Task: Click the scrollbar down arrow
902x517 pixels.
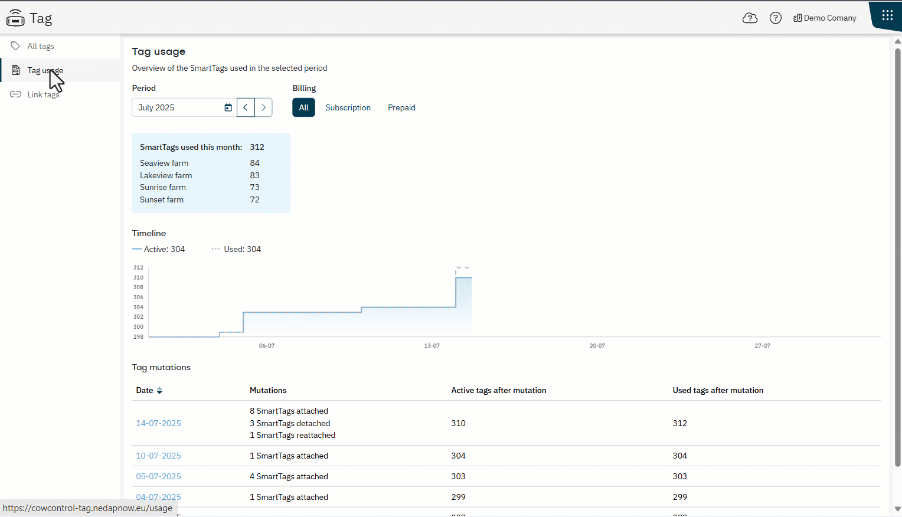Action: [x=898, y=509]
